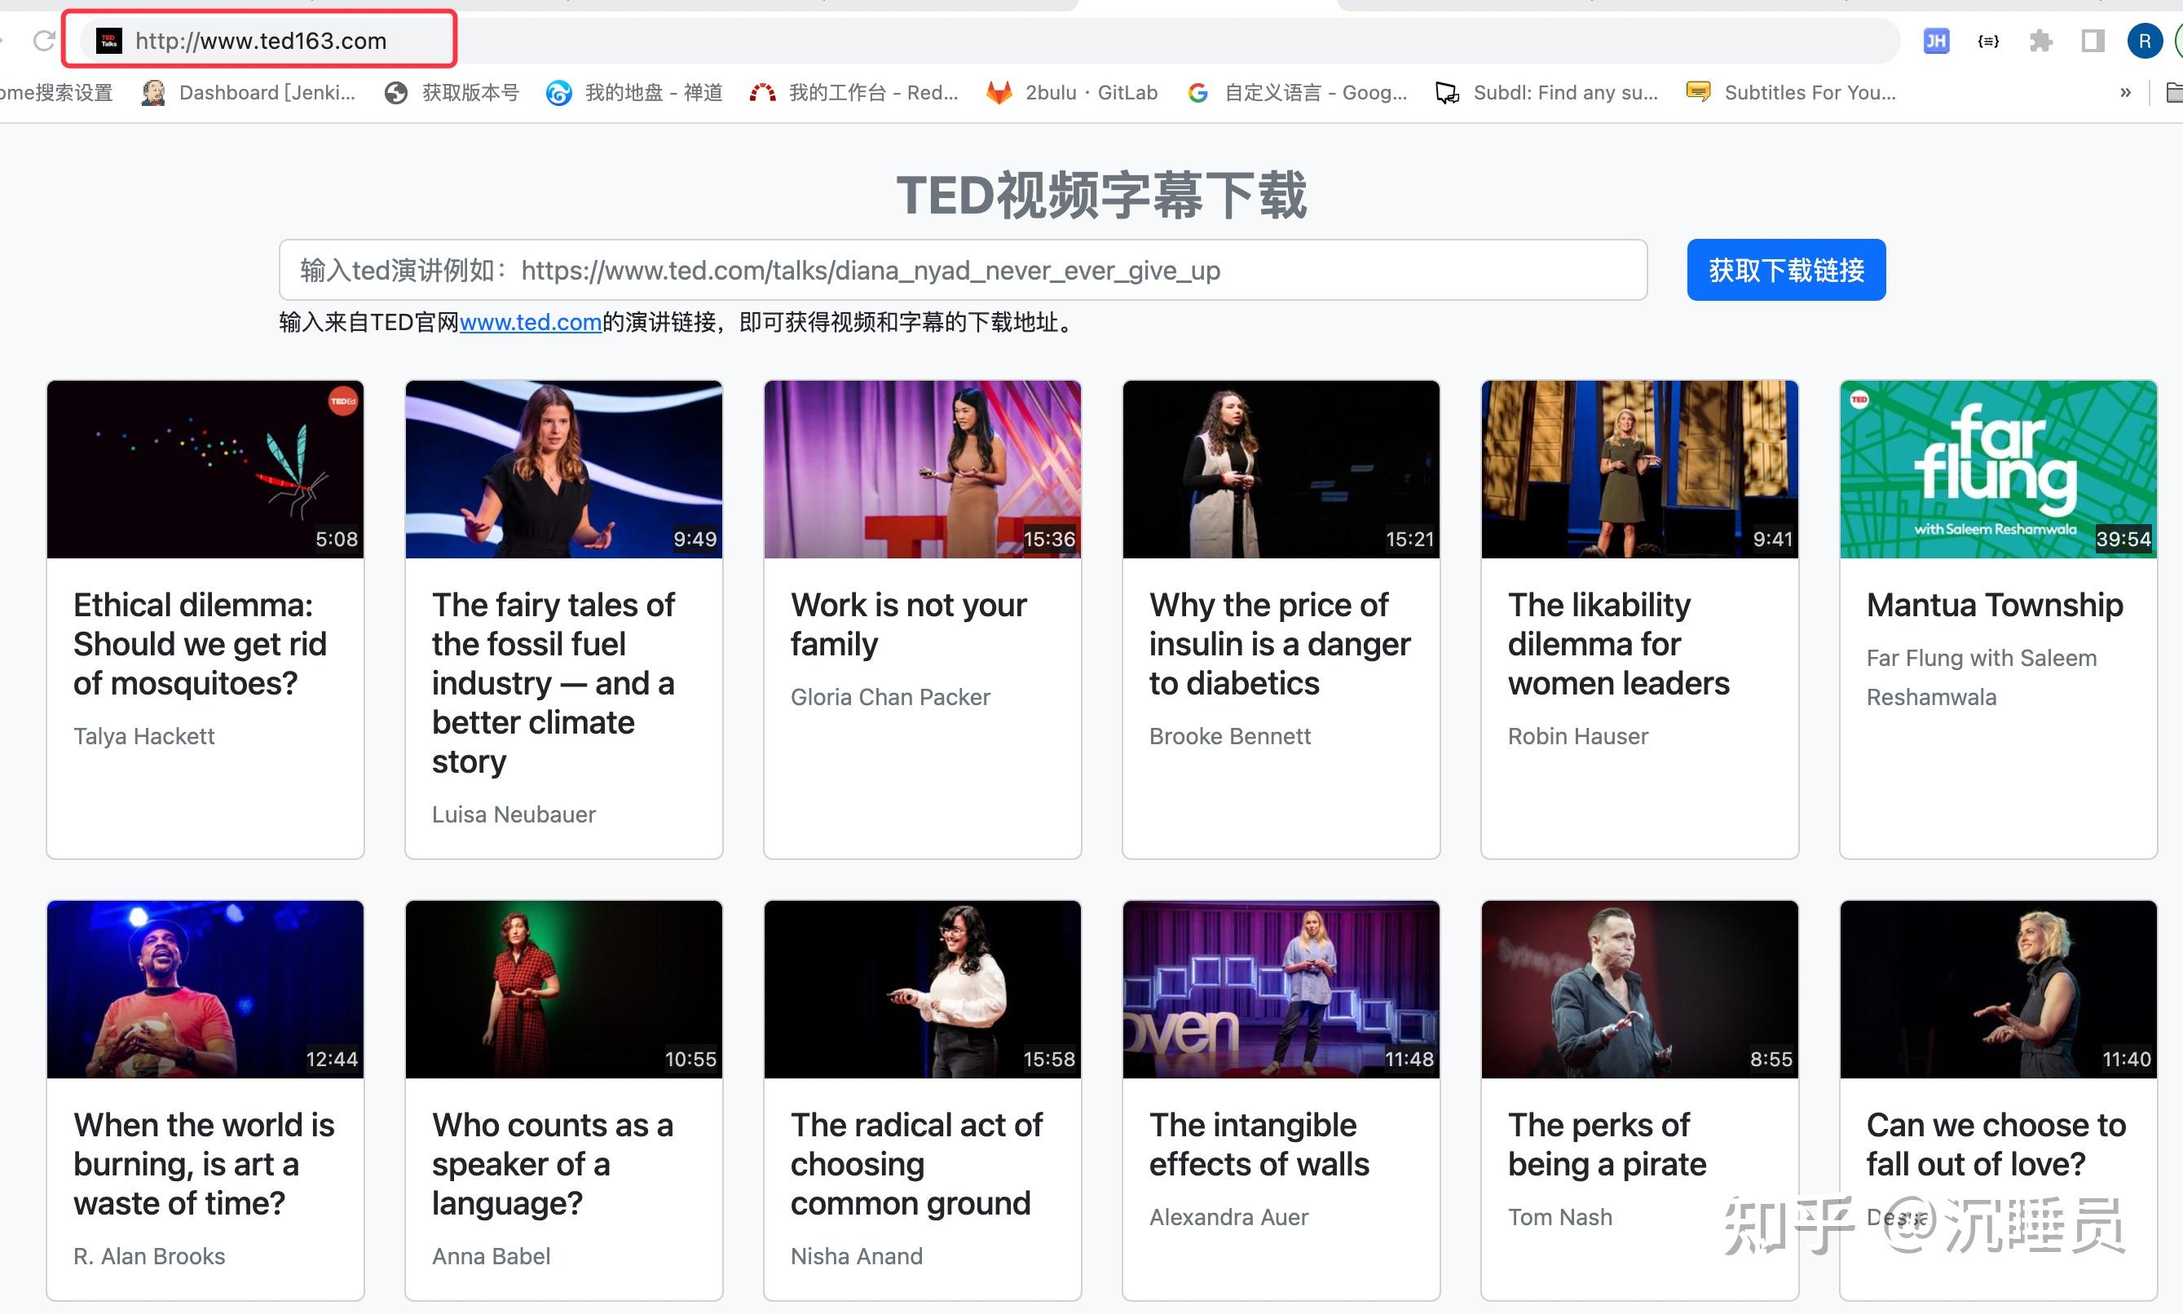2183x1314 pixels.
Task: Open the Dashboard [Jenki... bookmark
Action: click(x=249, y=92)
